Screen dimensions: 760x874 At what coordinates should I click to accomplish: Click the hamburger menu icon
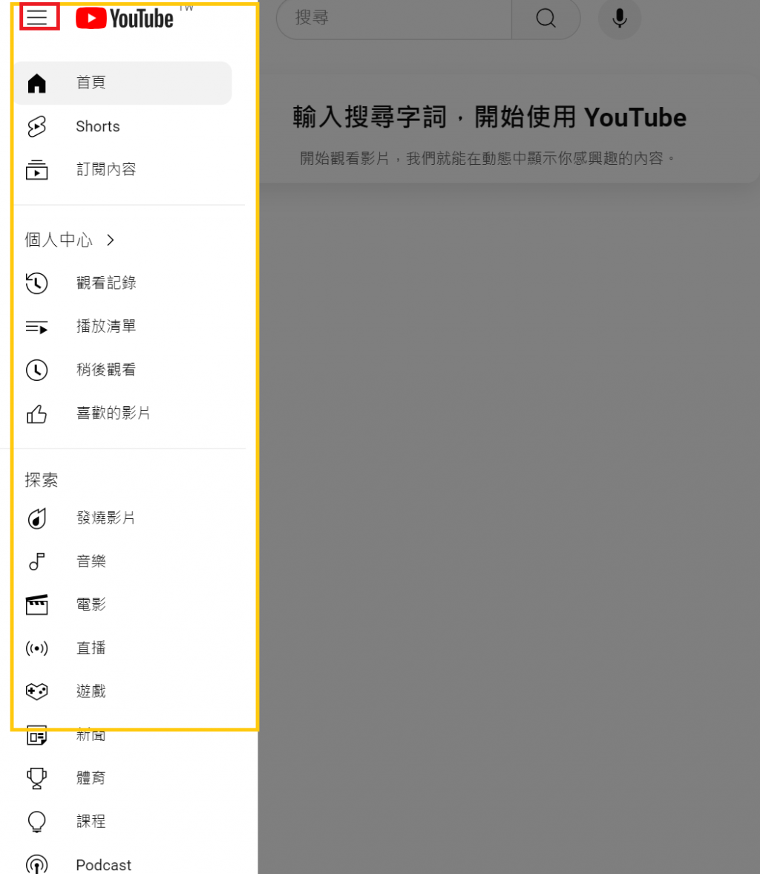tap(37, 17)
